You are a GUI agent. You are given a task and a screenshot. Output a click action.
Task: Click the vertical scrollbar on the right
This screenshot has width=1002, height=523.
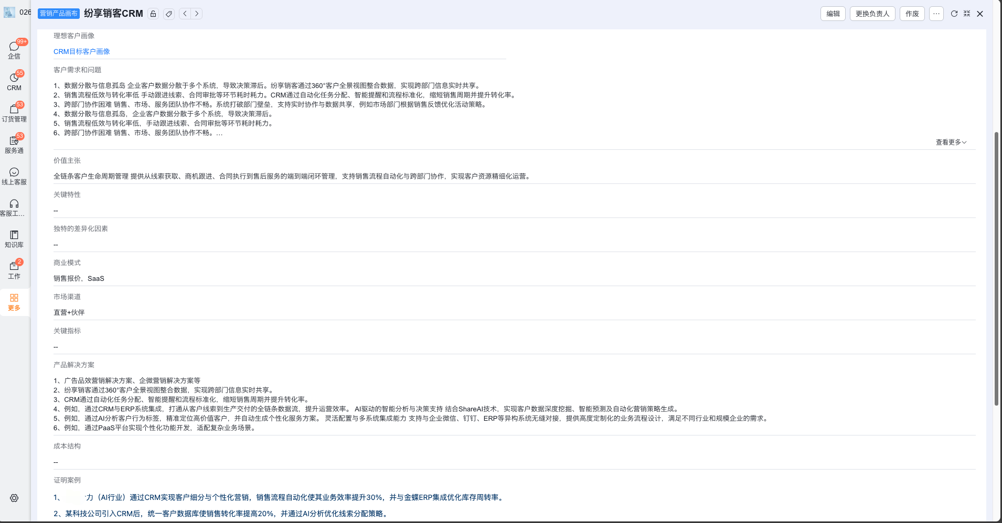(996, 267)
